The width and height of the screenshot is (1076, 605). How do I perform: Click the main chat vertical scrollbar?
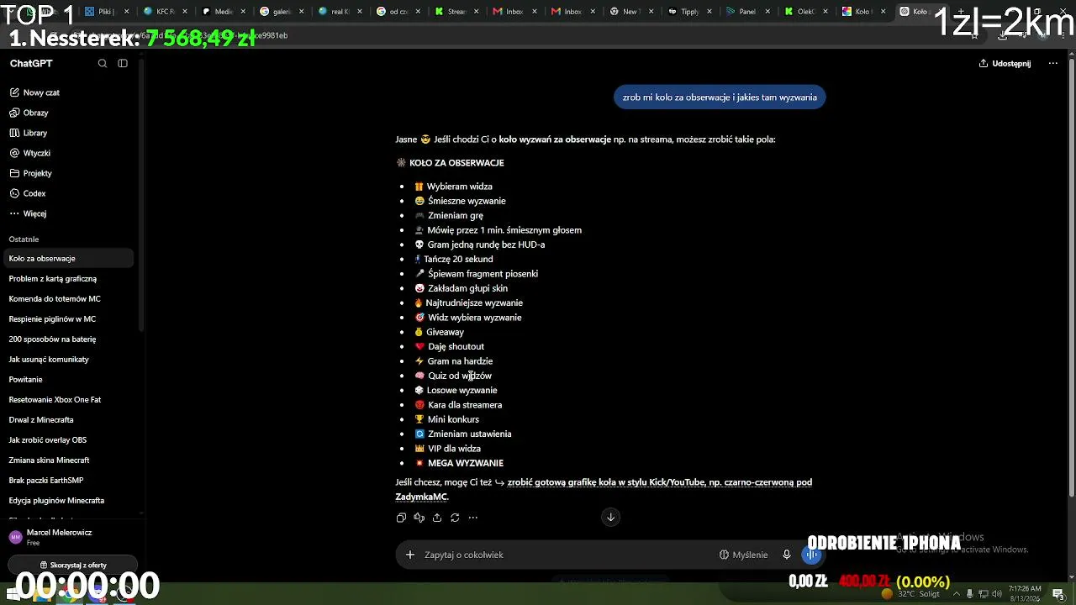point(1071,277)
